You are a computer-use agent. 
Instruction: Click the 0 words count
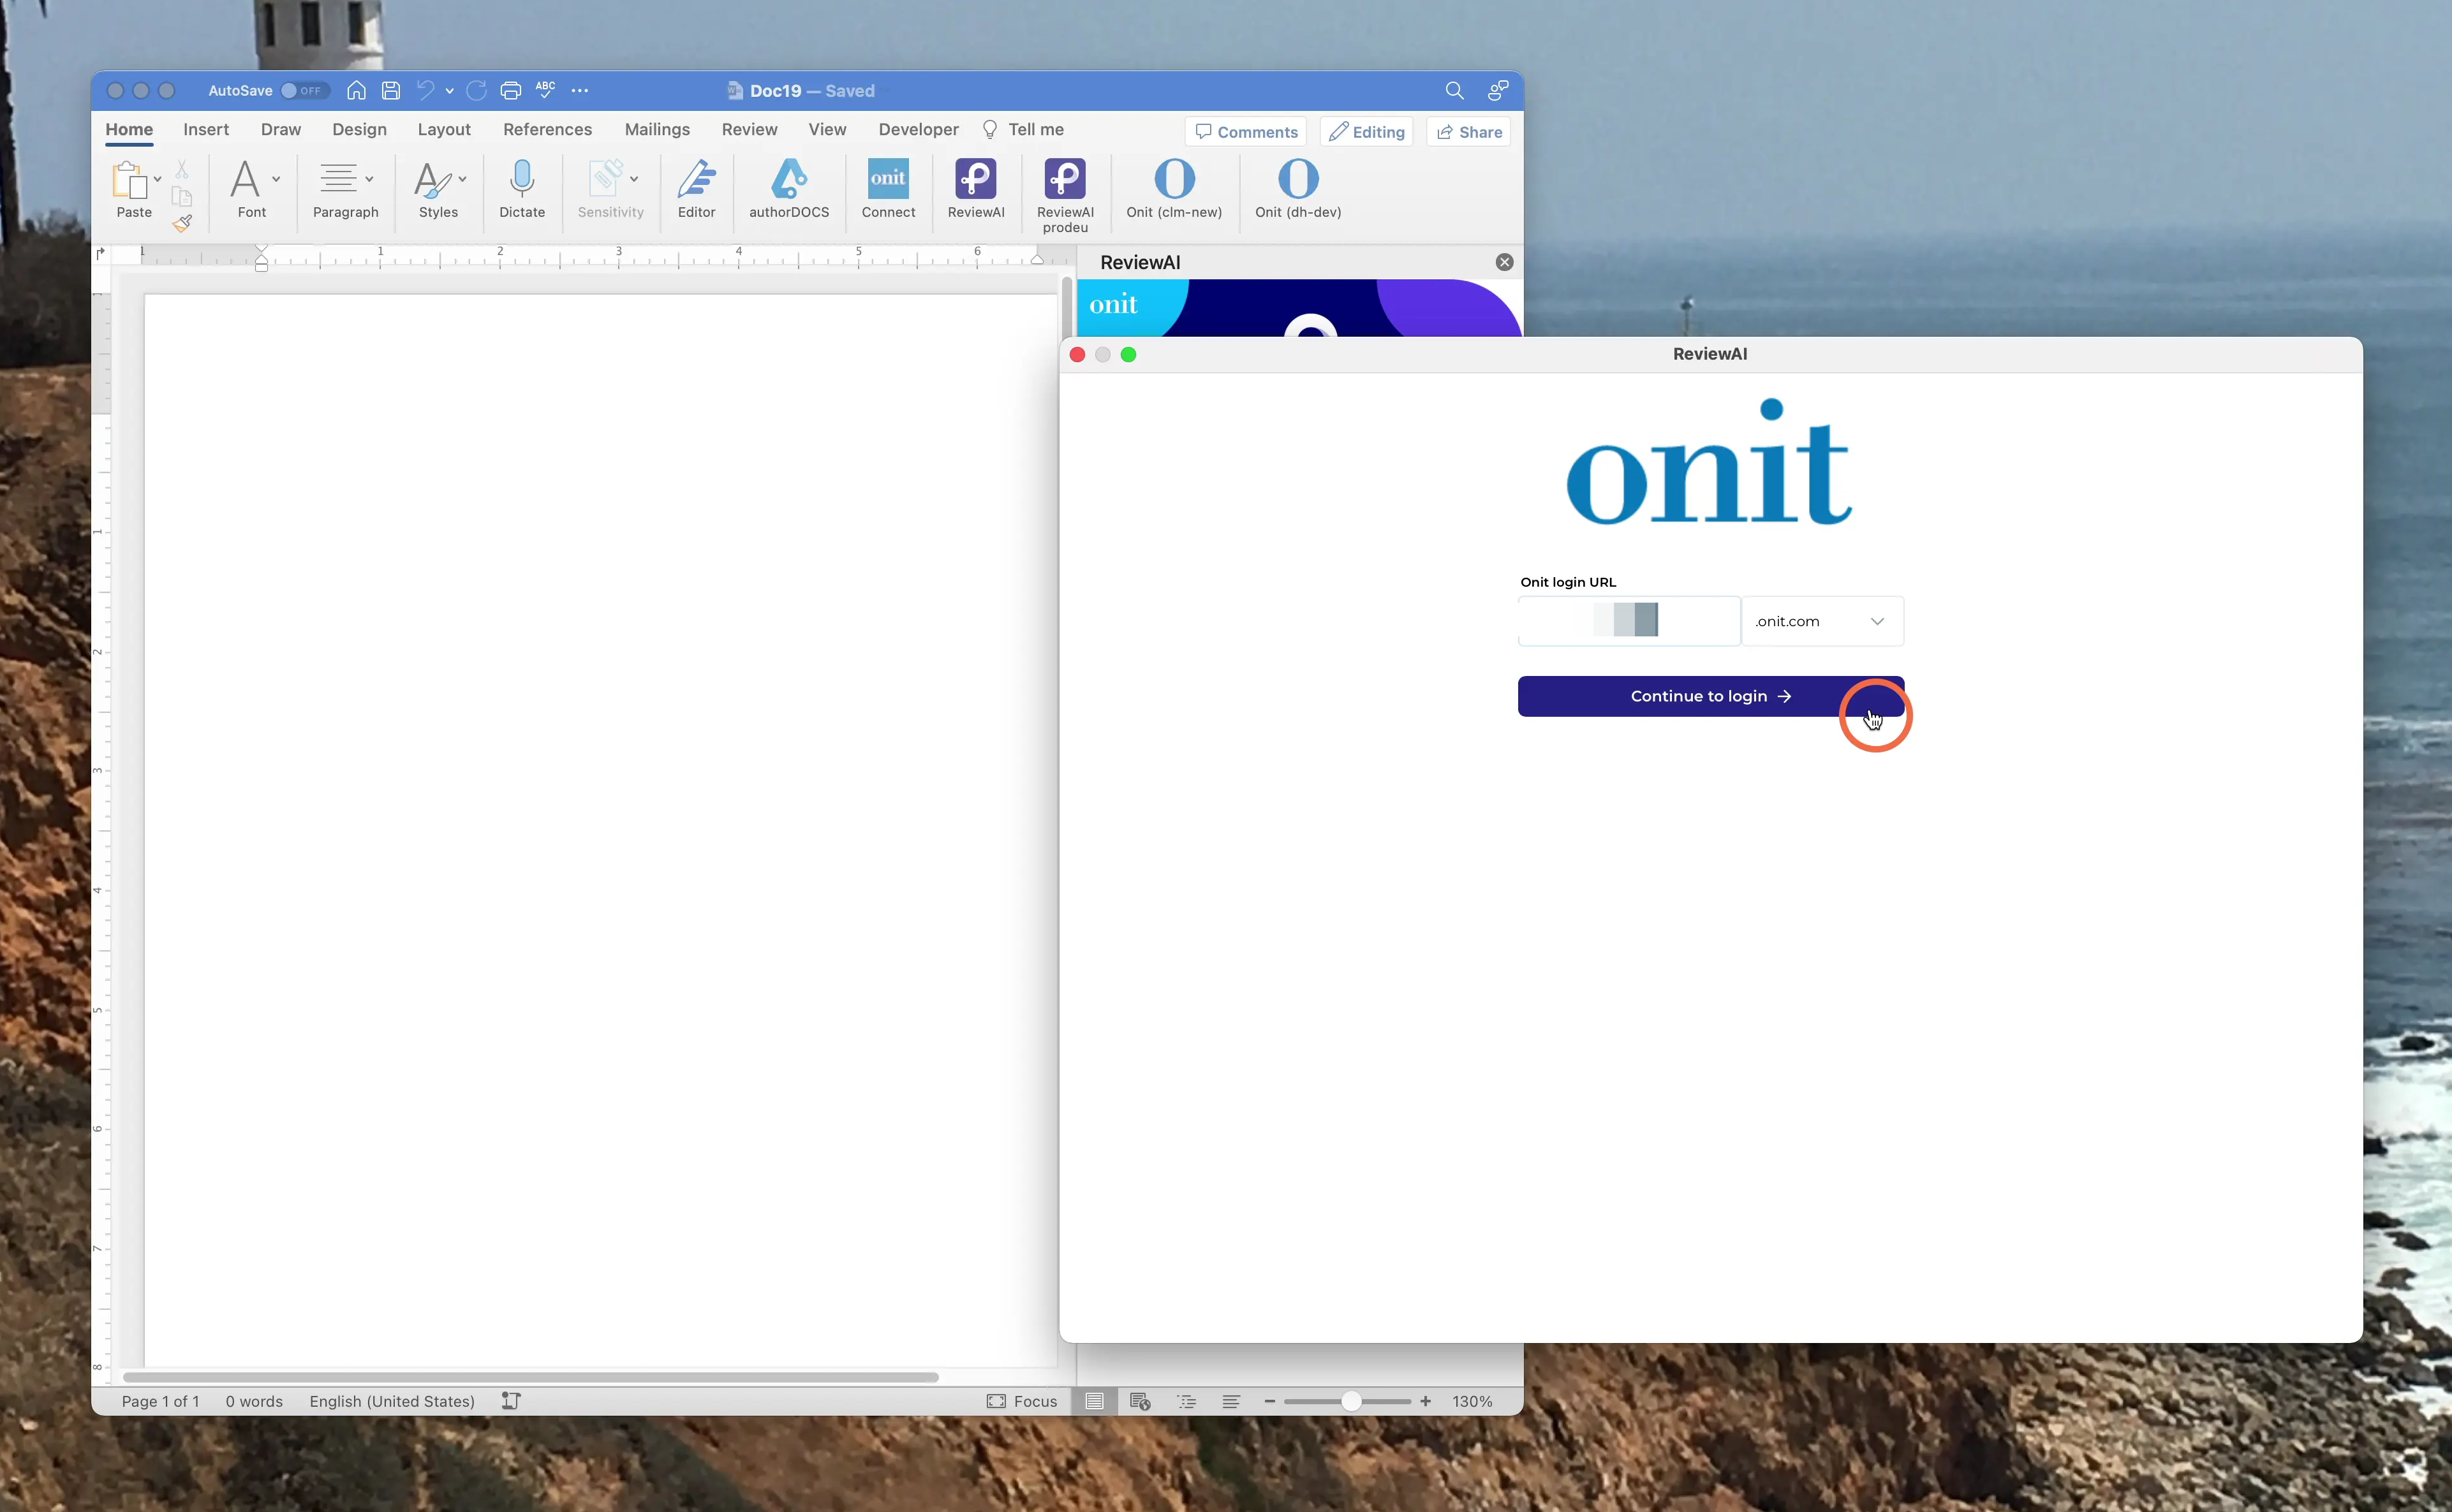tap(254, 1401)
